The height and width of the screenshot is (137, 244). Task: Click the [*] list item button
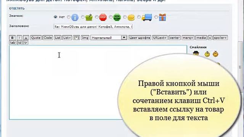coord(76,38)
